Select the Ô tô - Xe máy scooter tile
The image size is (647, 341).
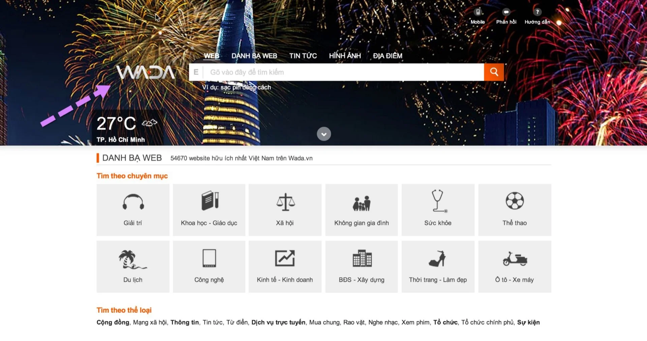pos(515,266)
